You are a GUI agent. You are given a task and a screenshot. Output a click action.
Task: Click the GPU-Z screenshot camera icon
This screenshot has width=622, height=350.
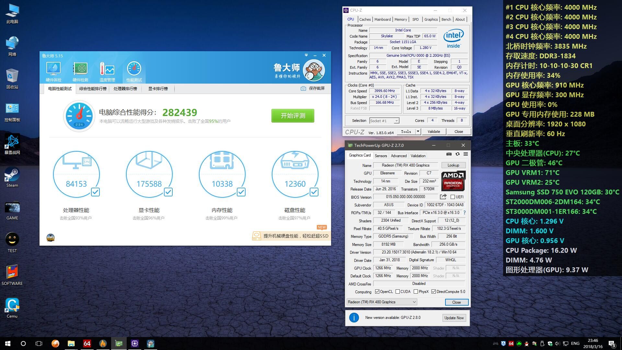click(449, 154)
